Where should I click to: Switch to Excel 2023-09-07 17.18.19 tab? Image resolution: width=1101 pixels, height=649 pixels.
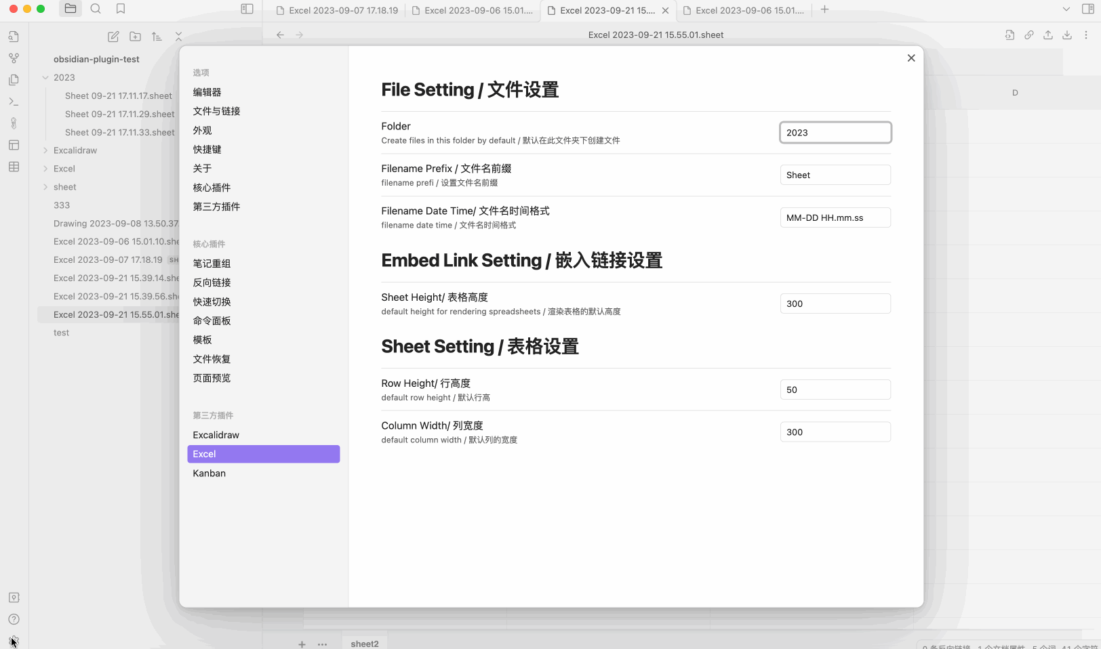click(337, 10)
